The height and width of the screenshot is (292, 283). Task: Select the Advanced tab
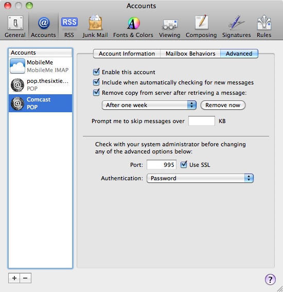pyautogui.click(x=239, y=54)
